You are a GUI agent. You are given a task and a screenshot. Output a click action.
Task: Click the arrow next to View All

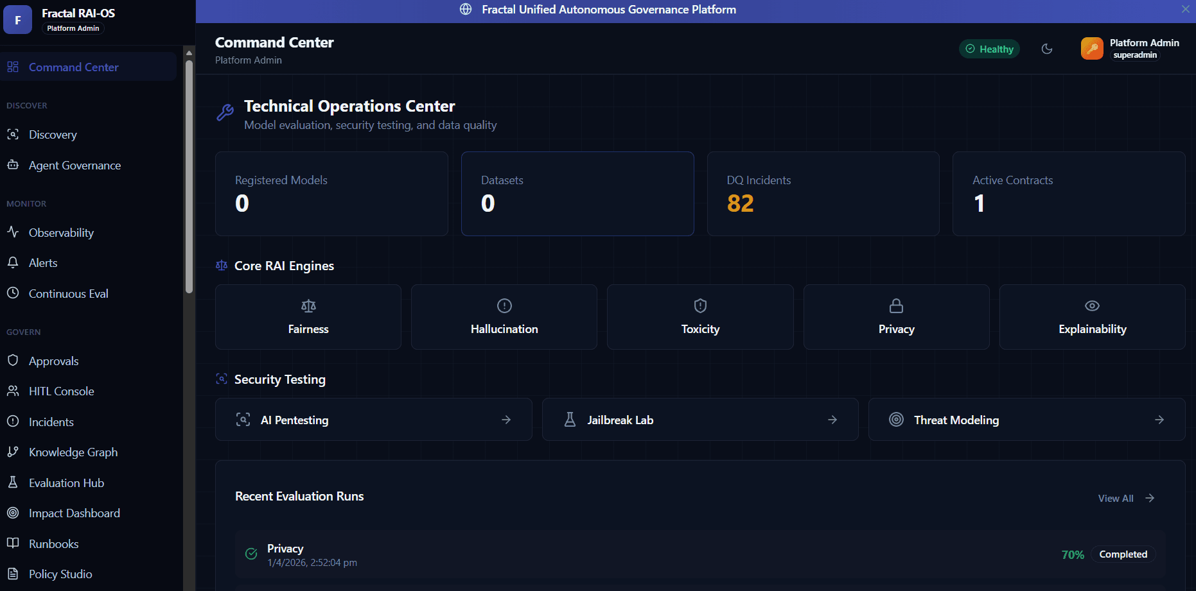tap(1150, 498)
